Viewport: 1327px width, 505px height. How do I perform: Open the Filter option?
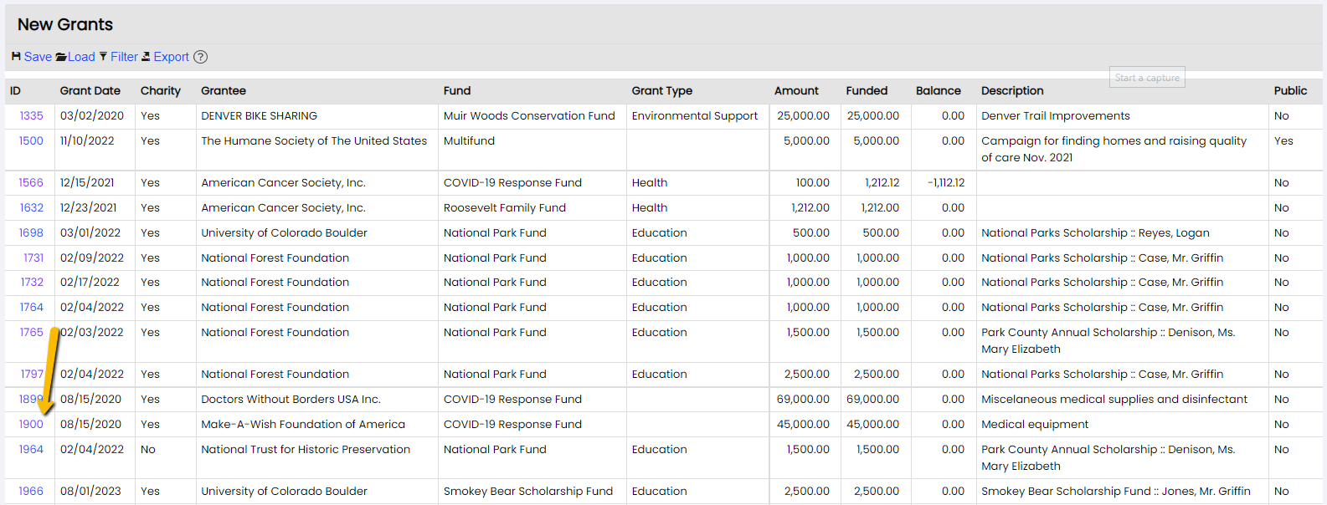coord(124,57)
